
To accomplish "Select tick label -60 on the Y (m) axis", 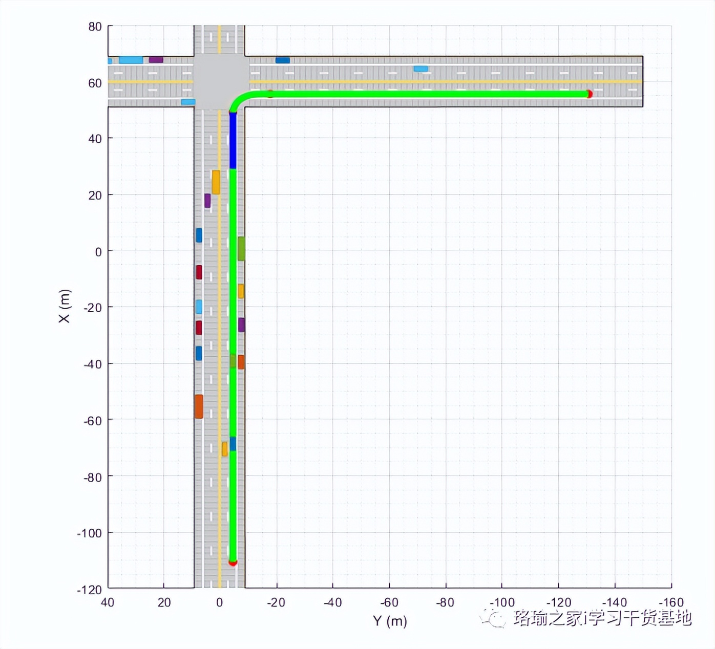I will [x=389, y=602].
